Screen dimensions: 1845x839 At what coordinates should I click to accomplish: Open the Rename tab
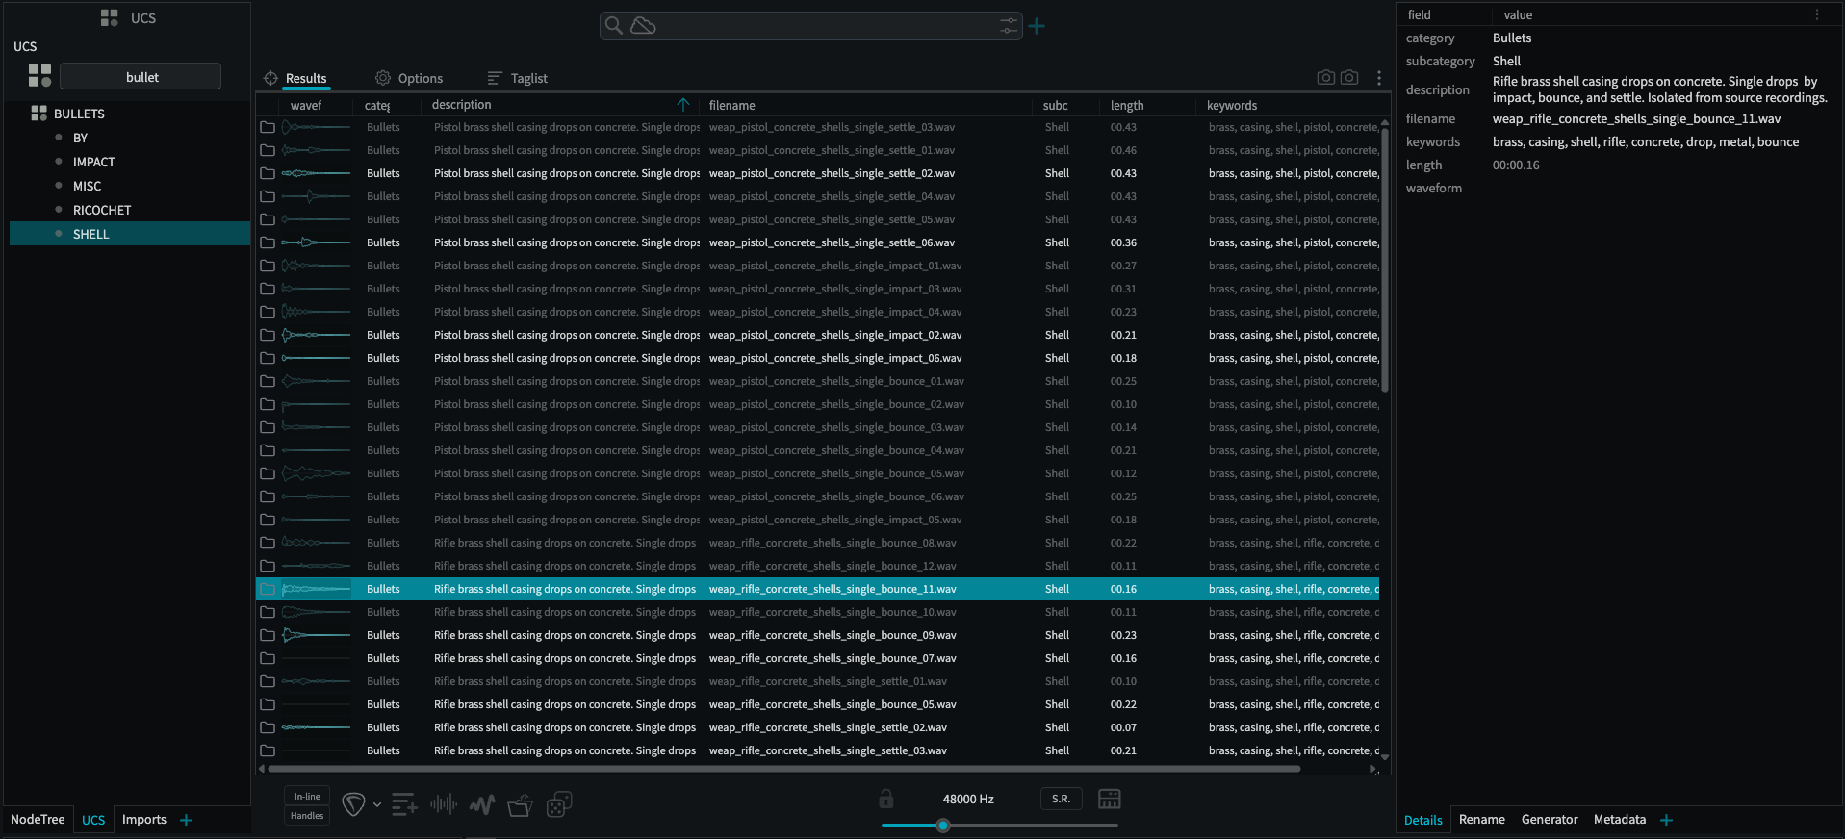pyautogui.click(x=1481, y=820)
